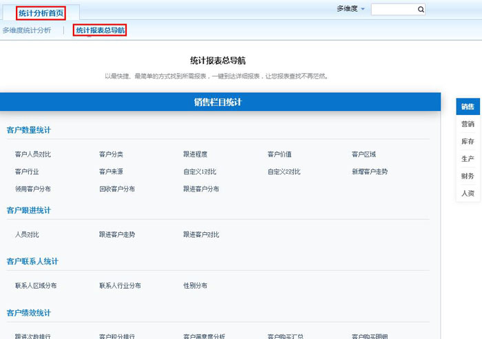Viewport: 482px width, 339px height.
Task: Jump to 销售 section in sidebar
Action: point(468,107)
